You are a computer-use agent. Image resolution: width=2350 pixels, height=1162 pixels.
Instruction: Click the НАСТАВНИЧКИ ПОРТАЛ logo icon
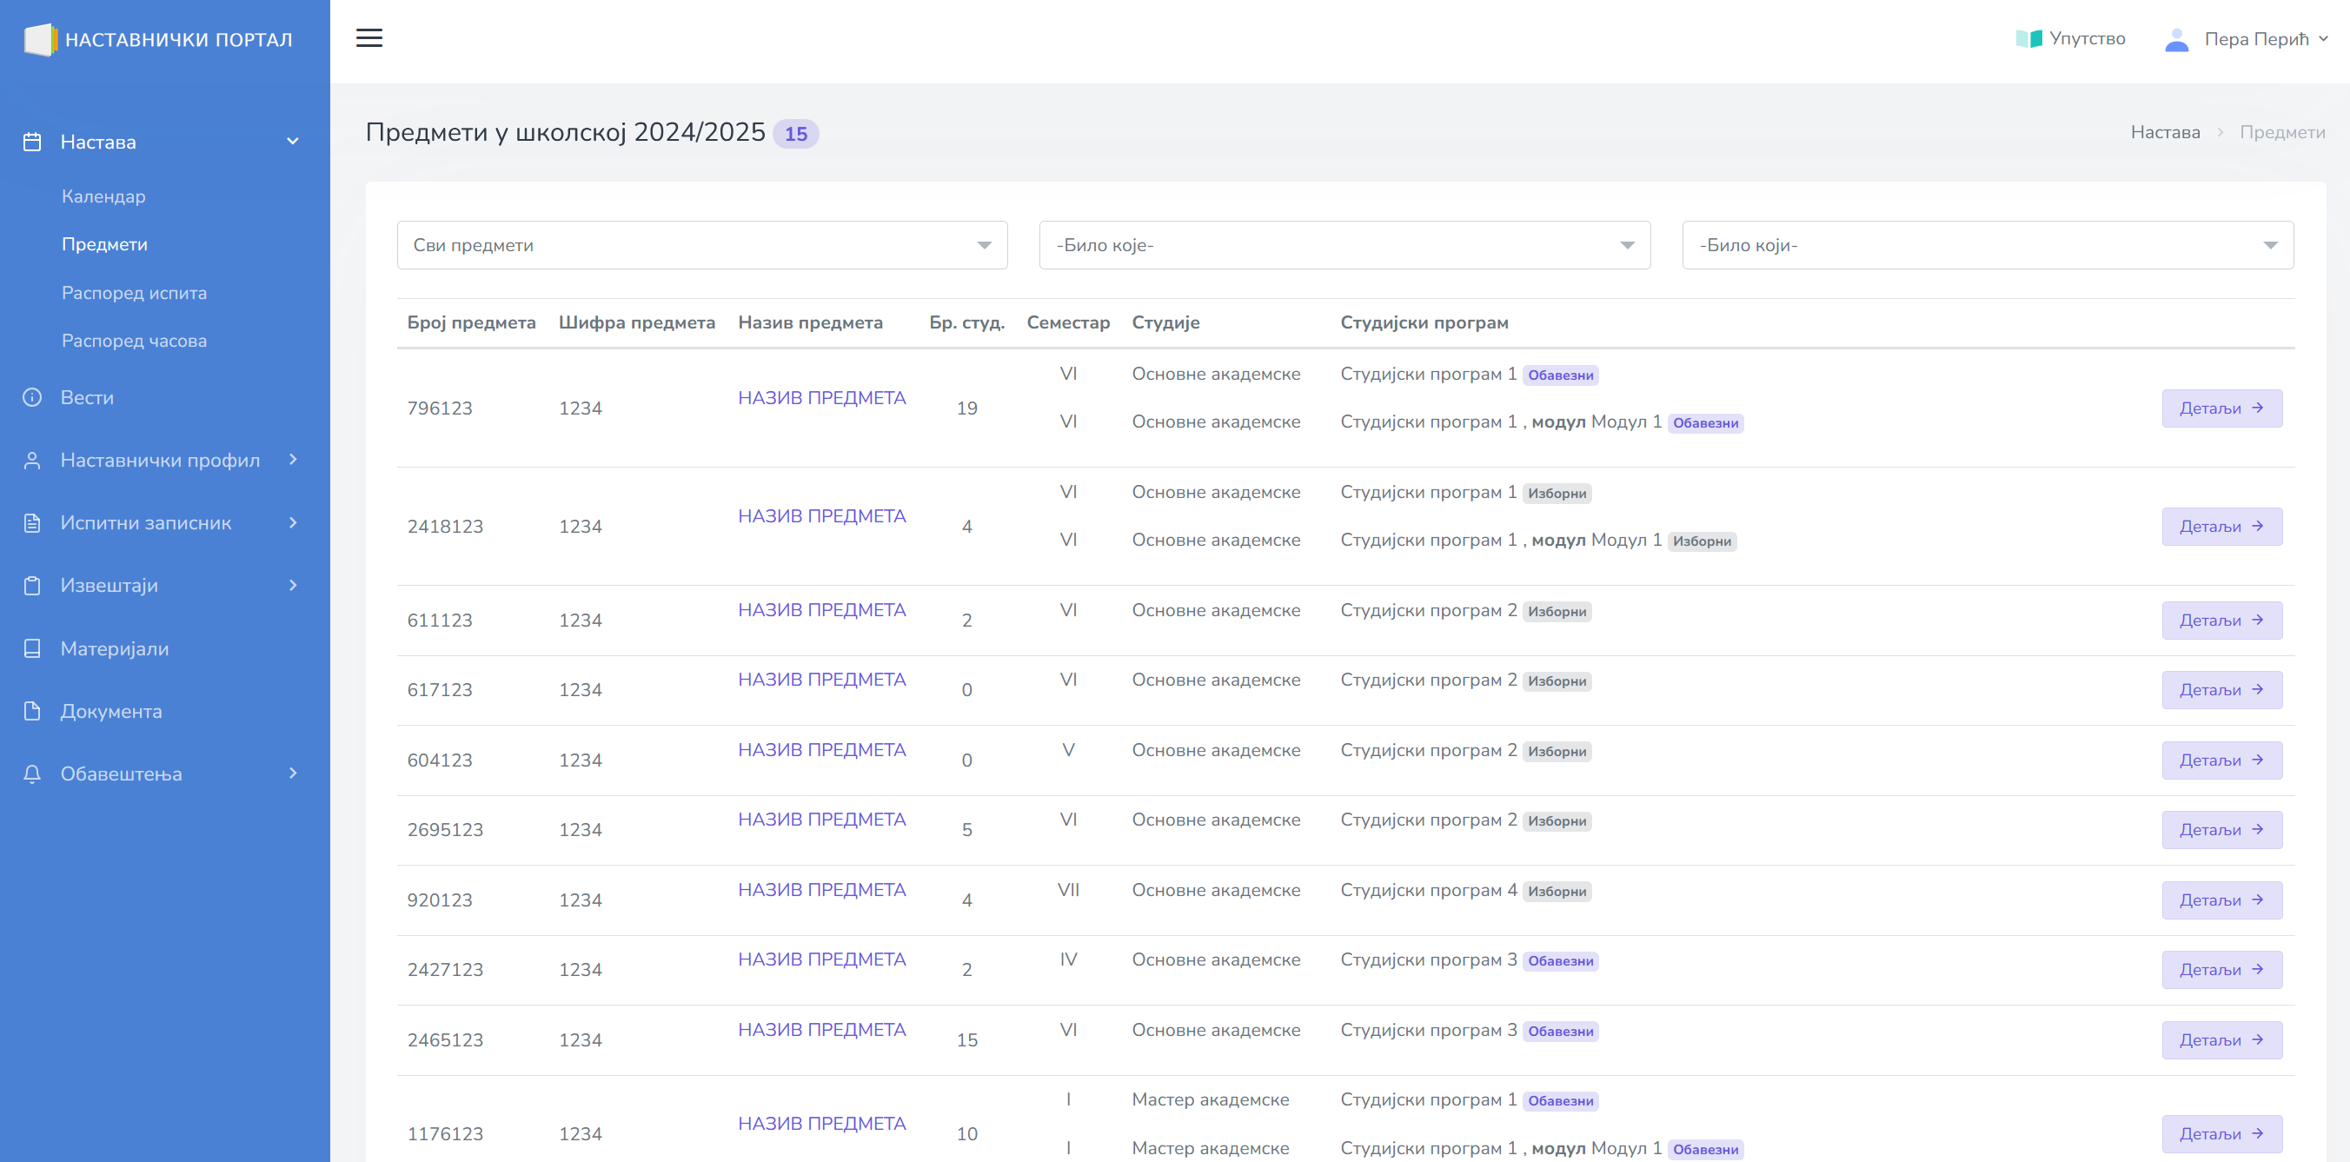39,39
